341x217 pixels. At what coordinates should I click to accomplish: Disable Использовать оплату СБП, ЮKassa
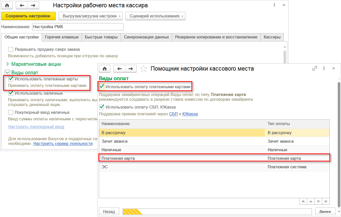(x=102, y=107)
